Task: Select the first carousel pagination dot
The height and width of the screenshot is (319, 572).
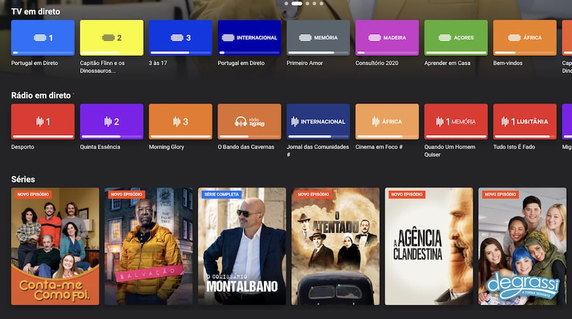Action: [287, 3]
